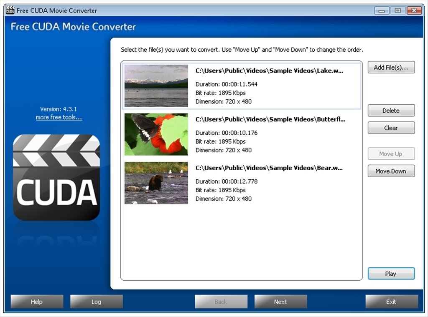Click the Add File(s)... button

(391, 67)
